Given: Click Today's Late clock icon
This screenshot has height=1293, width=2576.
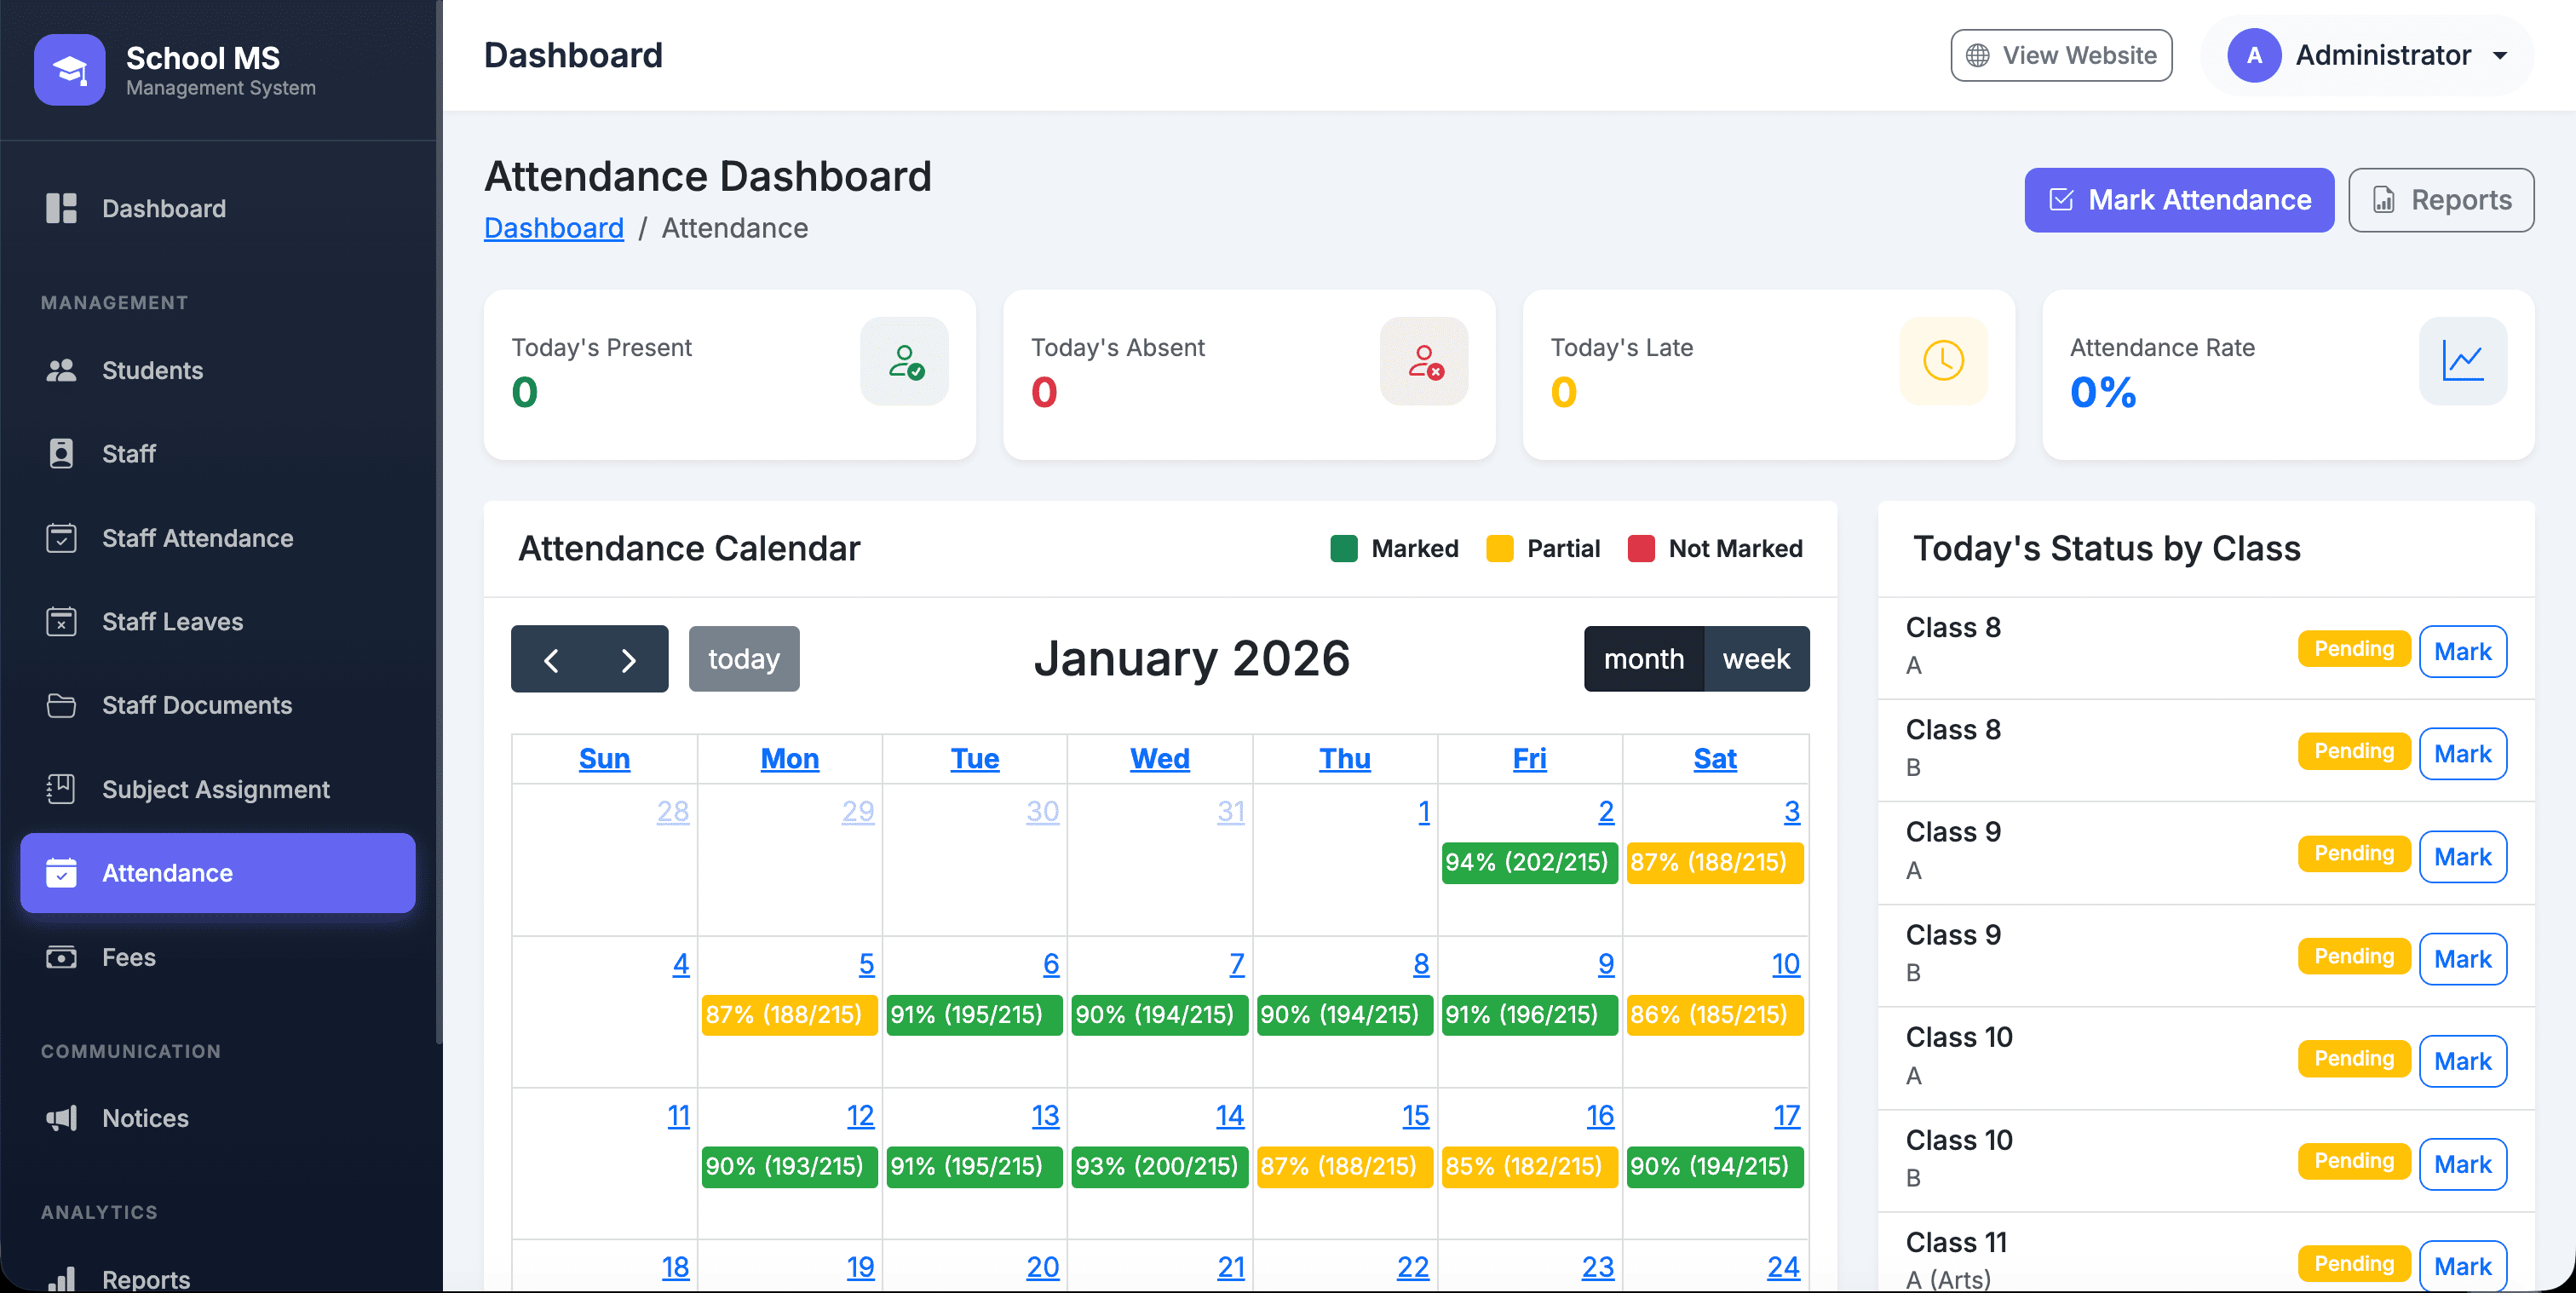Looking at the screenshot, I should (1943, 361).
